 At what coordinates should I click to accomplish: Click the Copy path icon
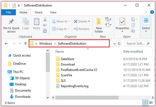[45, 25]
